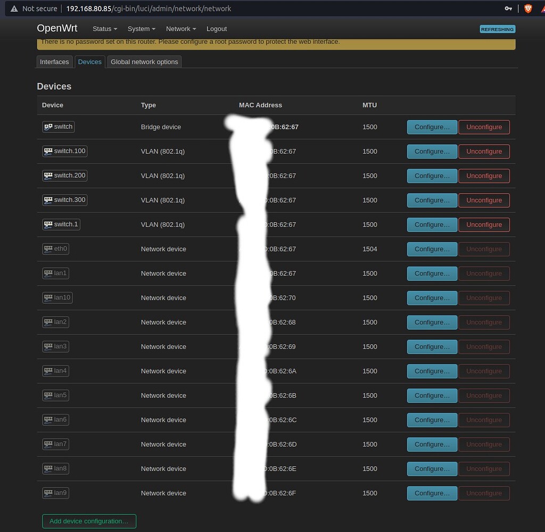Click the REFRESHING status indicator
This screenshot has width=545, height=532.
click(497, 29)
